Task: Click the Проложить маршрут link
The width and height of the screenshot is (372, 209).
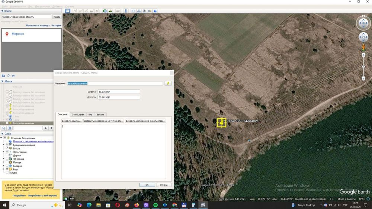Action: coord(38,25)
